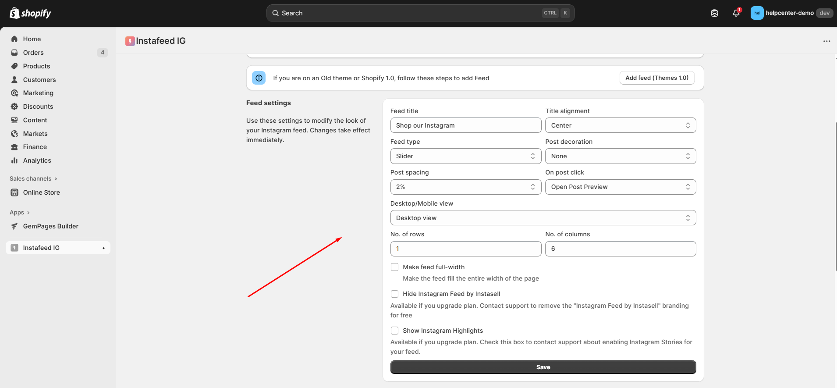Open the Sidekick assistant icon

pyautogui.click(x=715, y=13)
